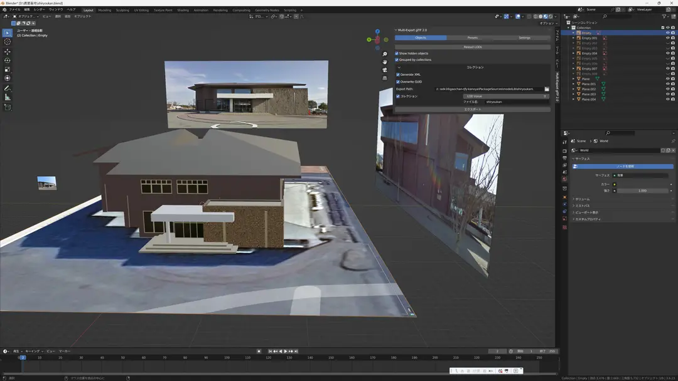Open the Geometry Nodes workspace tab
The width and height of the screenshot is (678, 381).
click(267, 10)
